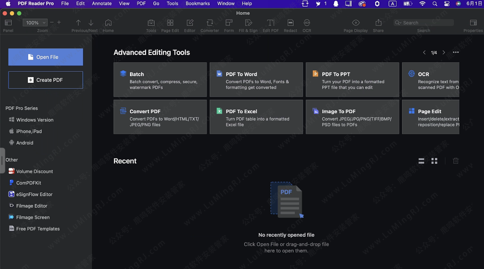The width and height of the screenshot is (484, 269).
Task: Open the three-dots more options
Action: [456, 52]
